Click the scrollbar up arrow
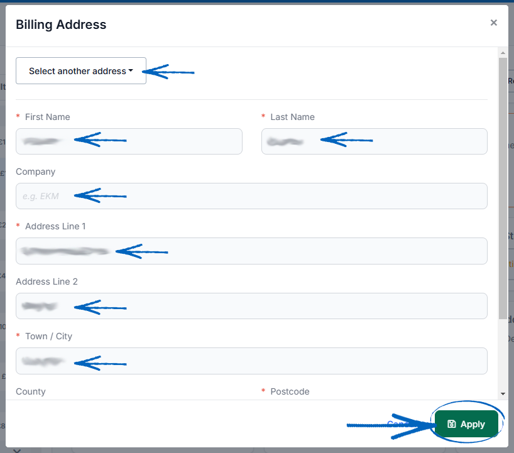 tap(503, 53)
